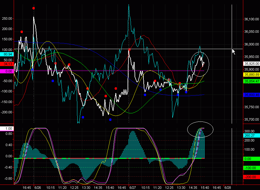Click the red signal dot above the 6/26 spike
Screen dimensions: 260x190
coord(34,8)
